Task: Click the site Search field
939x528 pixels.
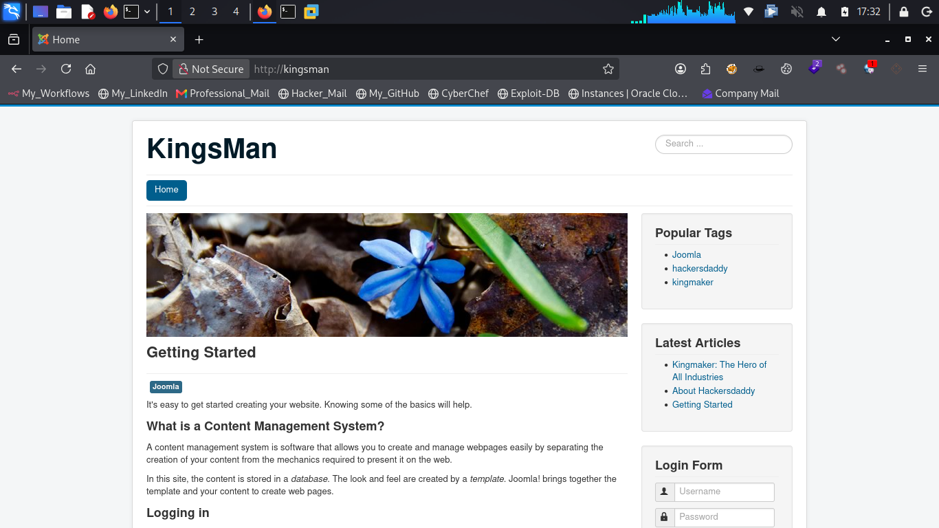Action: coord(724,144)
